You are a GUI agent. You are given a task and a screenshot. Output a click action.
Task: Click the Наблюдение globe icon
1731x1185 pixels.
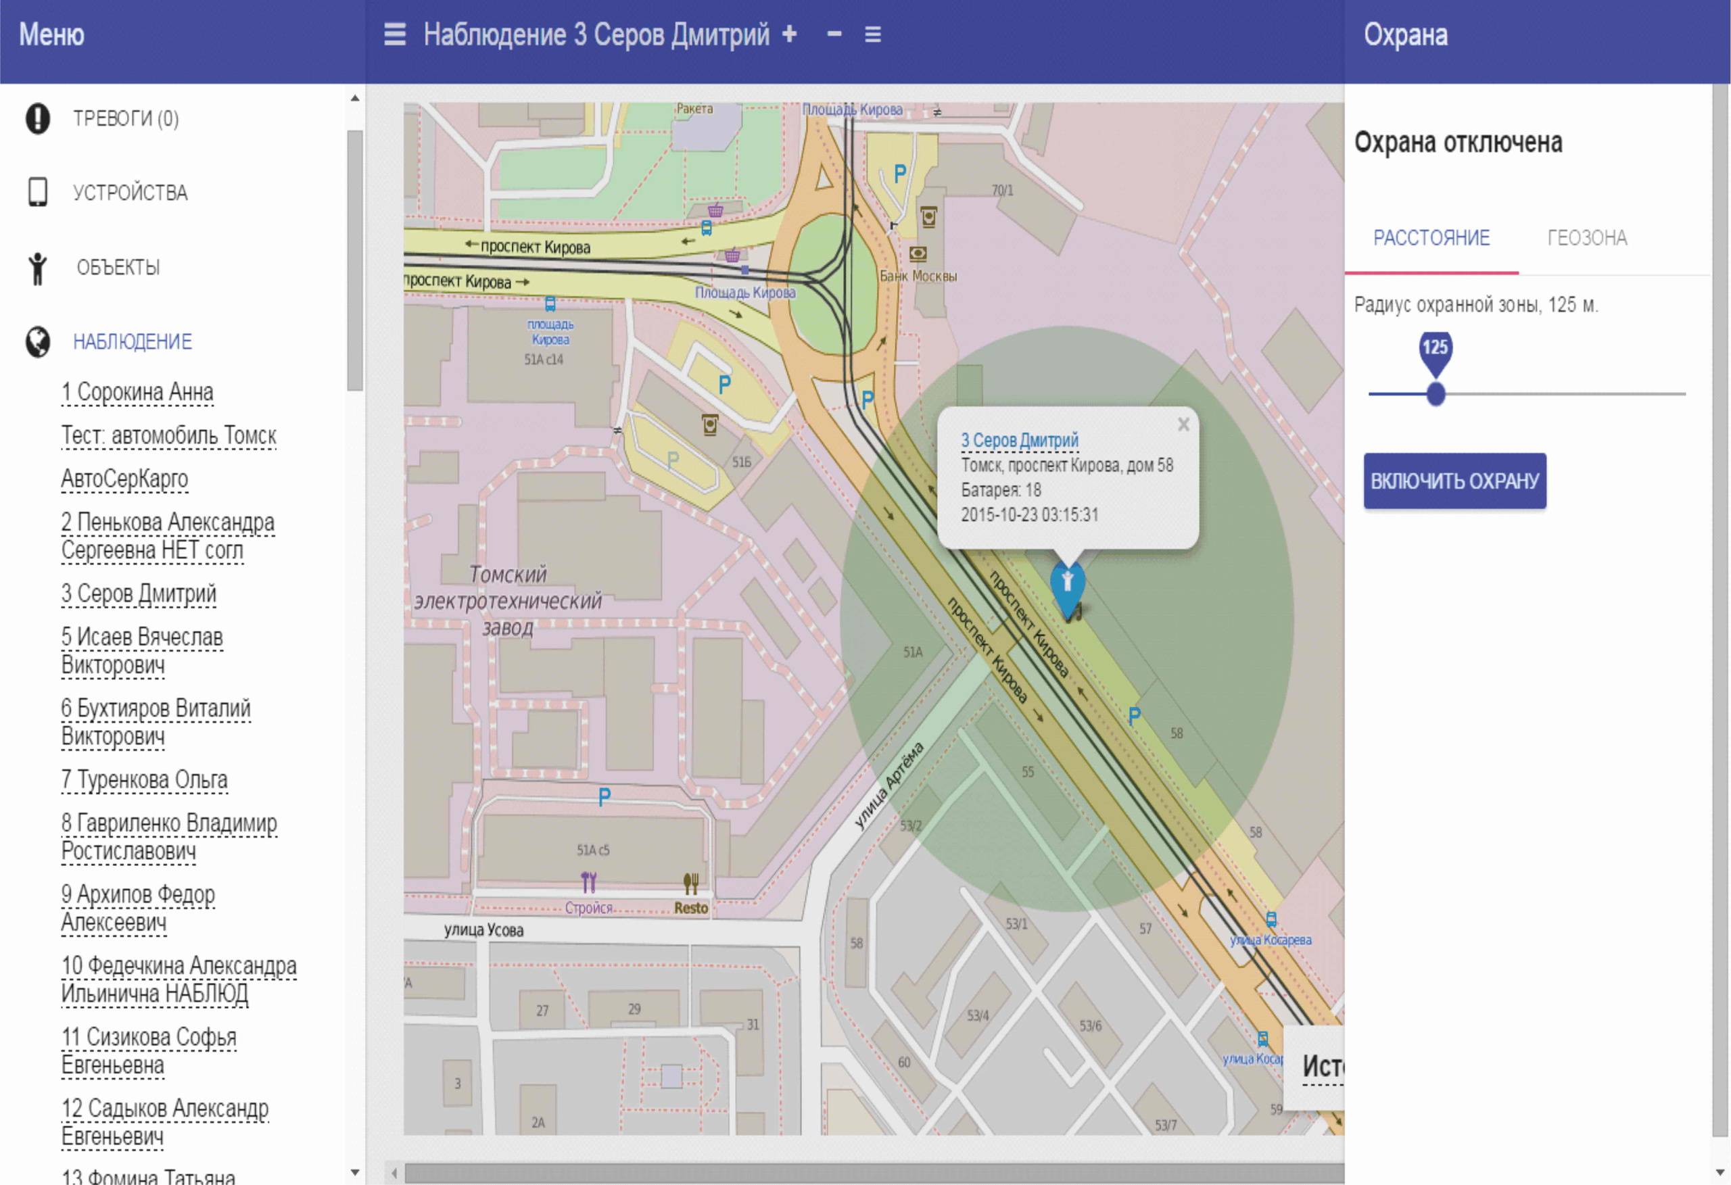tap(37, 342)
